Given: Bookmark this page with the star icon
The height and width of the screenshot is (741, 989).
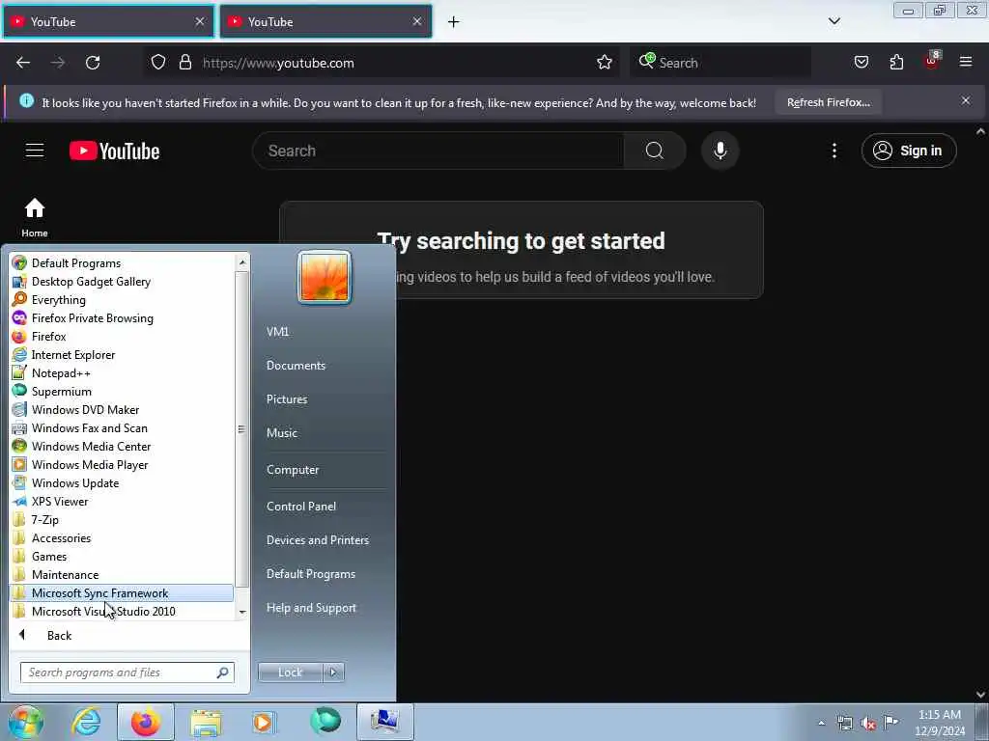Looking at the screenshot, I should pyautogui.click(x=605, y=63).
